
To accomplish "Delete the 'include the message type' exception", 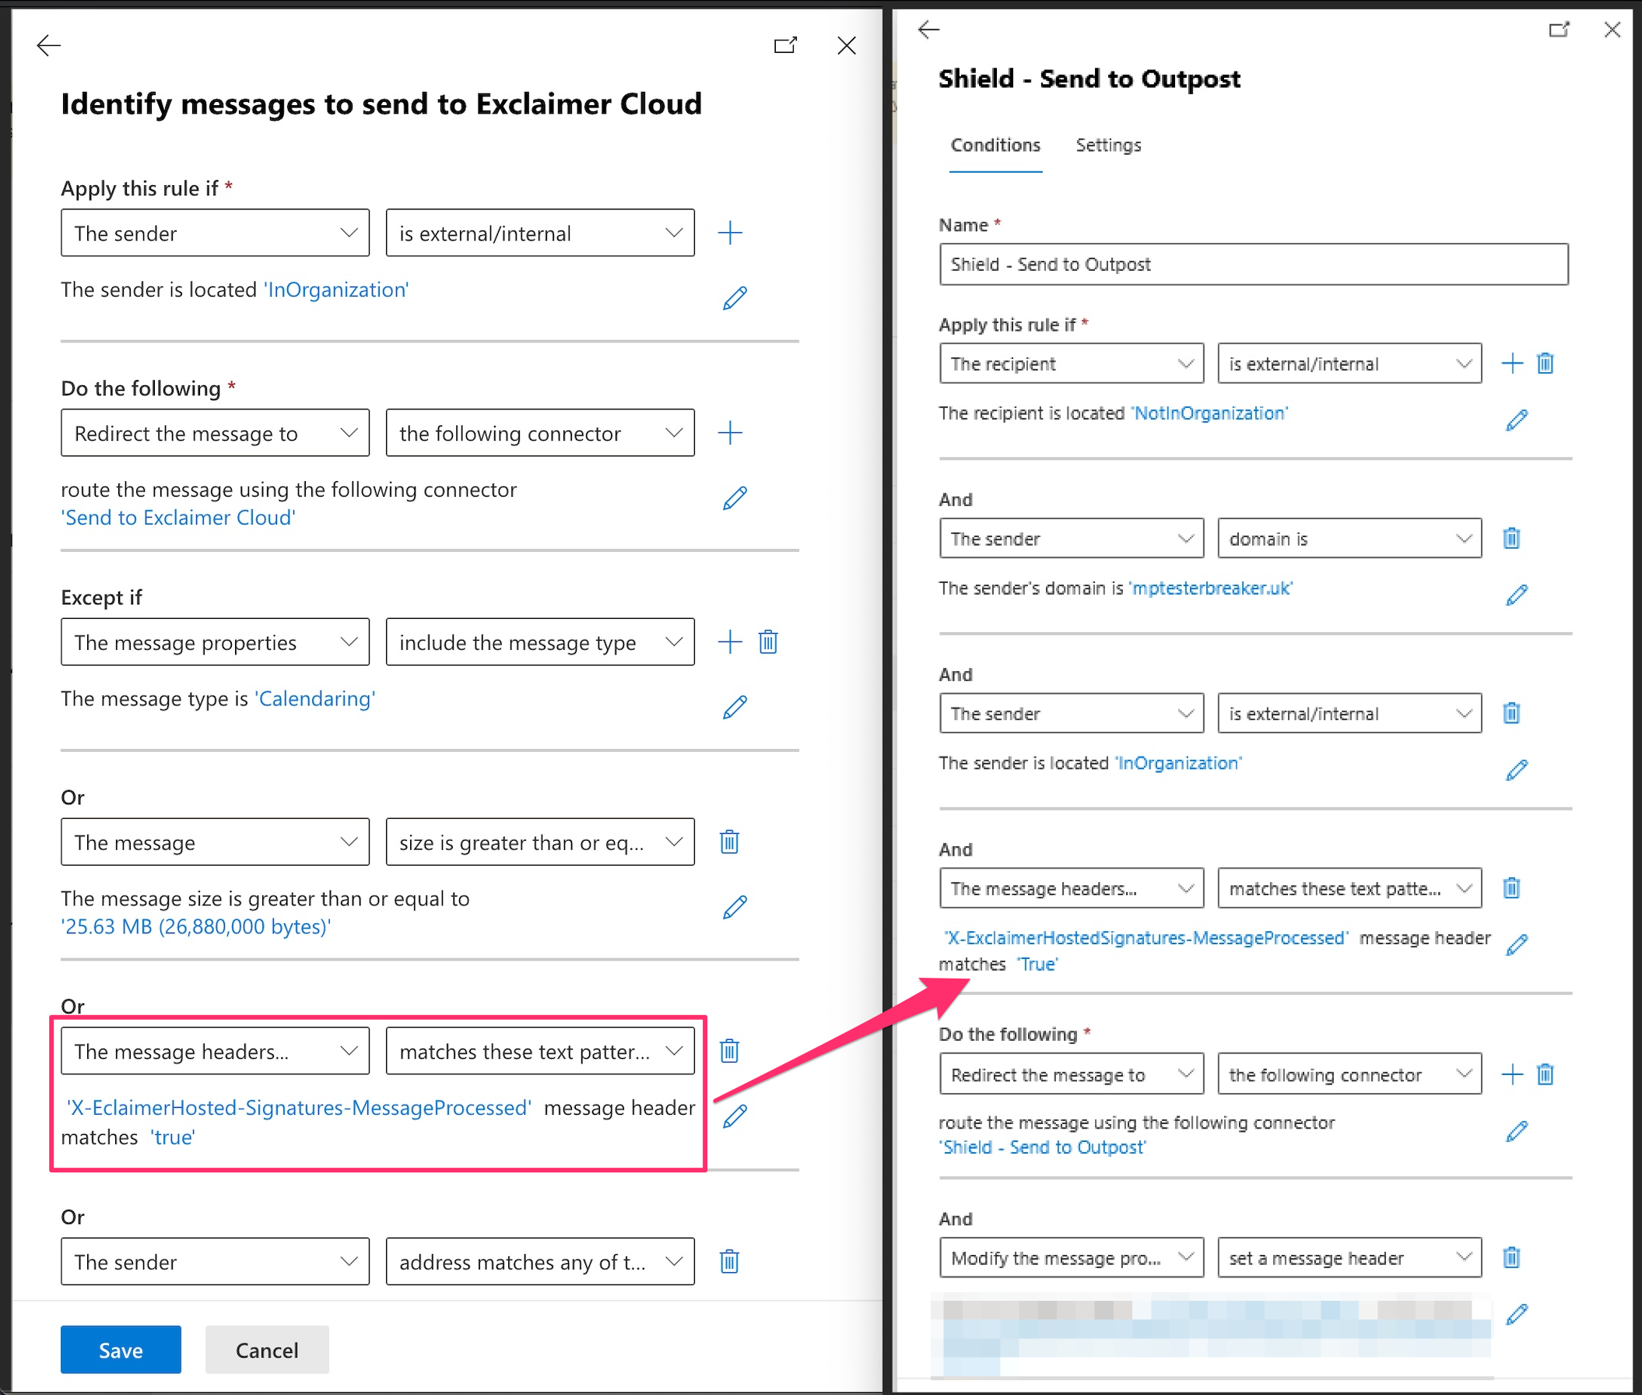I will (x=767, y=641).
